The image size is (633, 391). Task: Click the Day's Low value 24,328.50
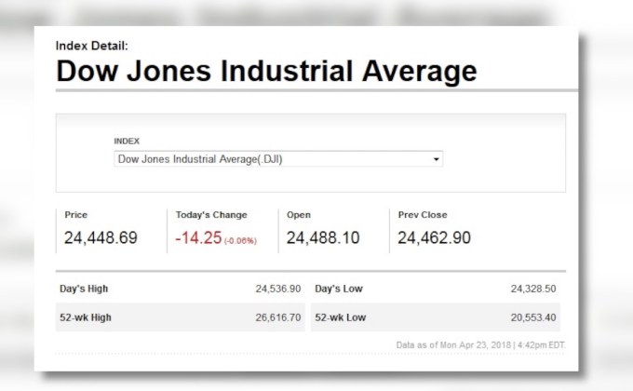point(533,289)
